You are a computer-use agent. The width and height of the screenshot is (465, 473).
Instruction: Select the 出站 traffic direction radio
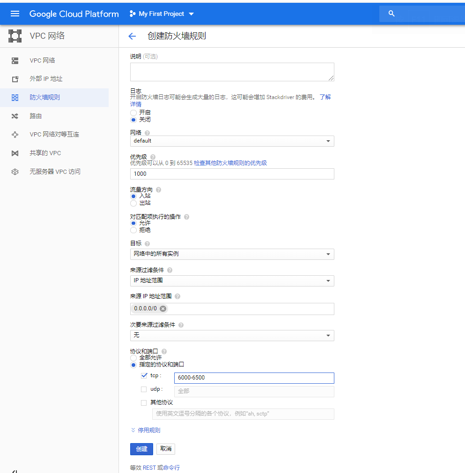[133, 203]
